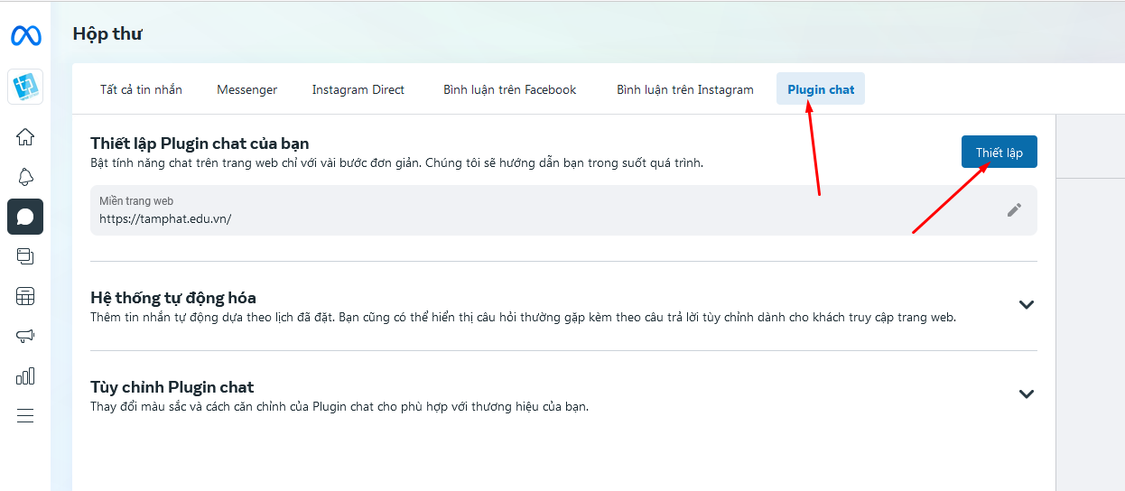
Task: Open notifications with the bell icon
Action: point(25,177)
